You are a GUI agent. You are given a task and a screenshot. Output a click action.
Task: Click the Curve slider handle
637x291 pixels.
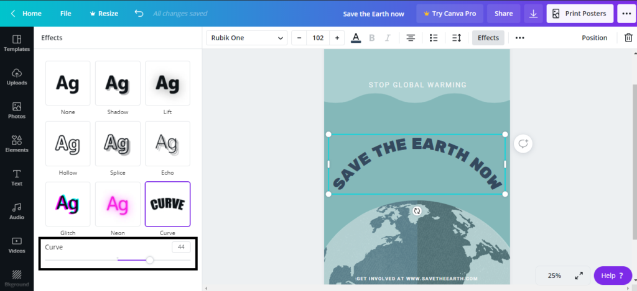(x=150, y=260)
